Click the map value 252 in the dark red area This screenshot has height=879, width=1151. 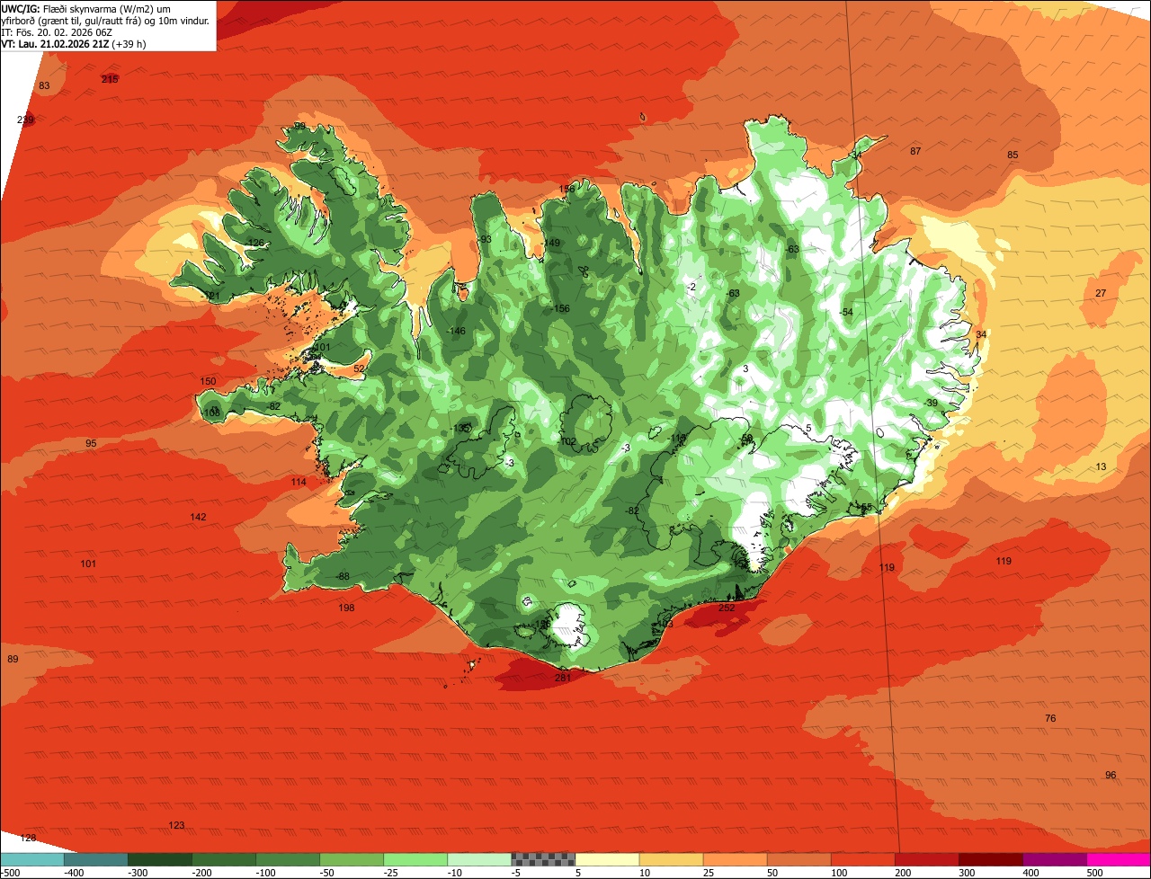tap(727, 608)
